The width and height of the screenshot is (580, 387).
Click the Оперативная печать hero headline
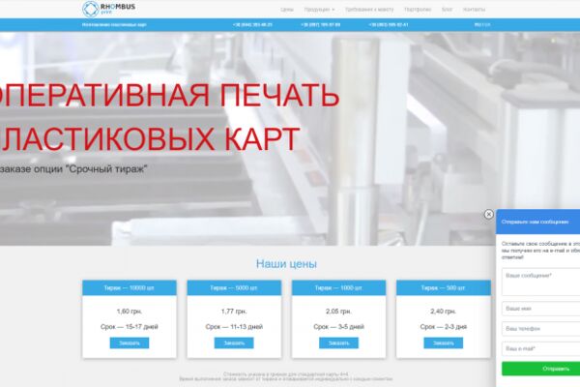(168, 117)
